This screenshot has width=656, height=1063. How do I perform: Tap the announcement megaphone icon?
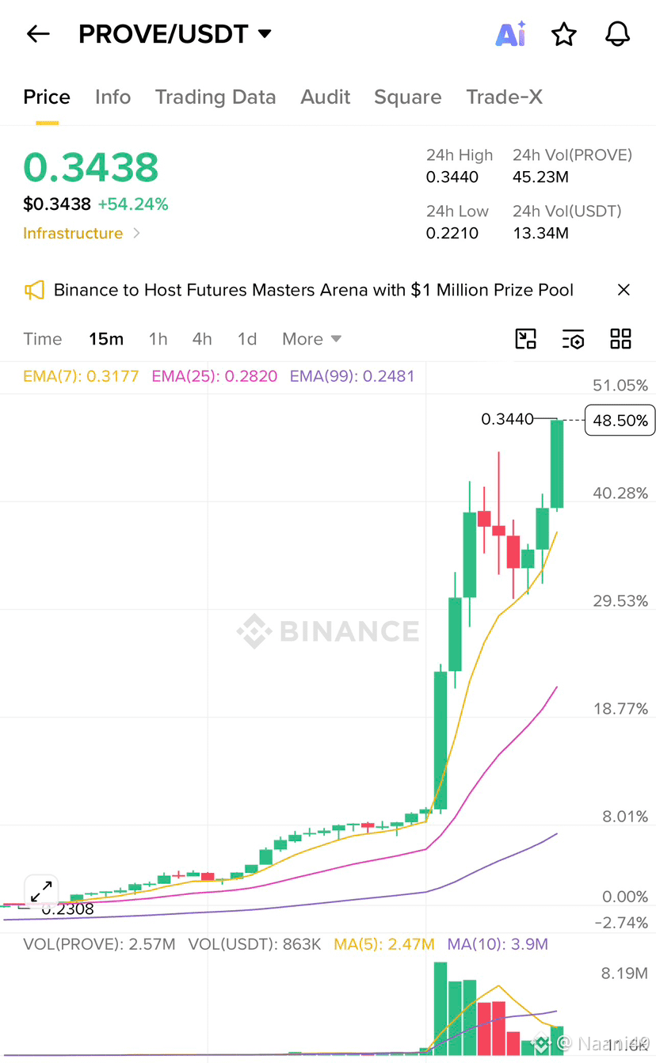pos(34,290)
